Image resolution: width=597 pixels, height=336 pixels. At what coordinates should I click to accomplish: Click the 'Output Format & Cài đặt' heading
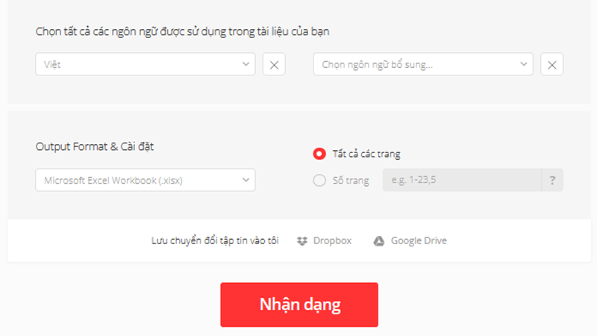(94, 146)
